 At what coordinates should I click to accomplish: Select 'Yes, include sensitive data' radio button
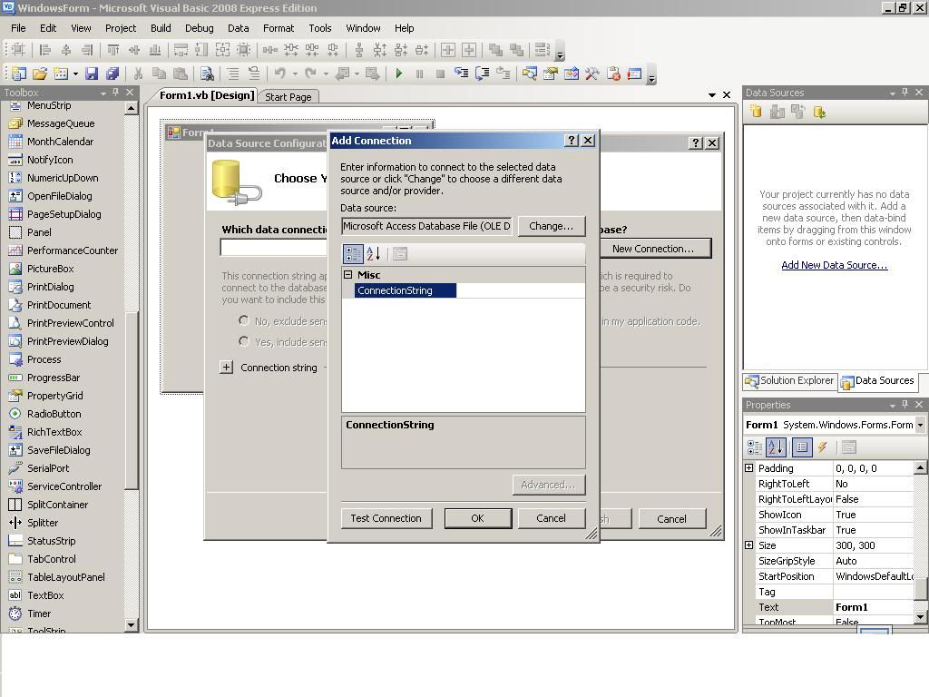243,341
